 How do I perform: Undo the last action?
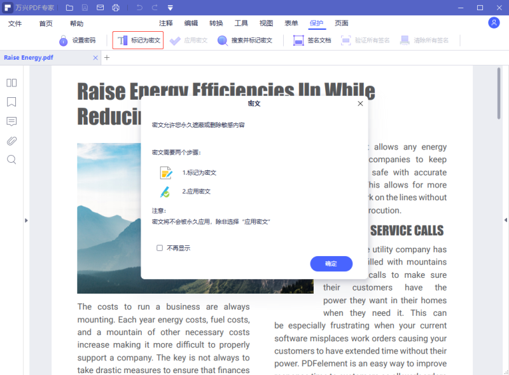click(x=139, y=8)
